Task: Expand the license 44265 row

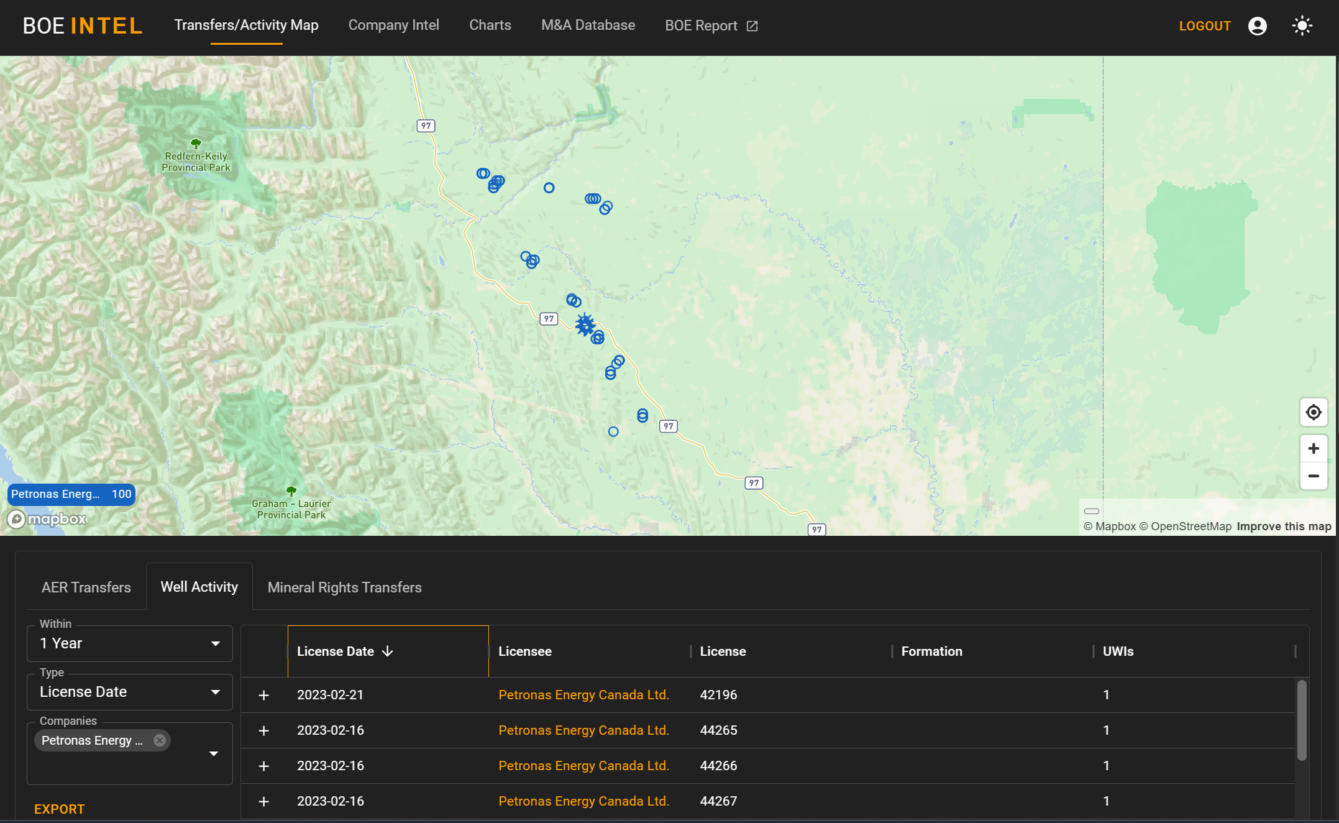Action: [264, 730]
